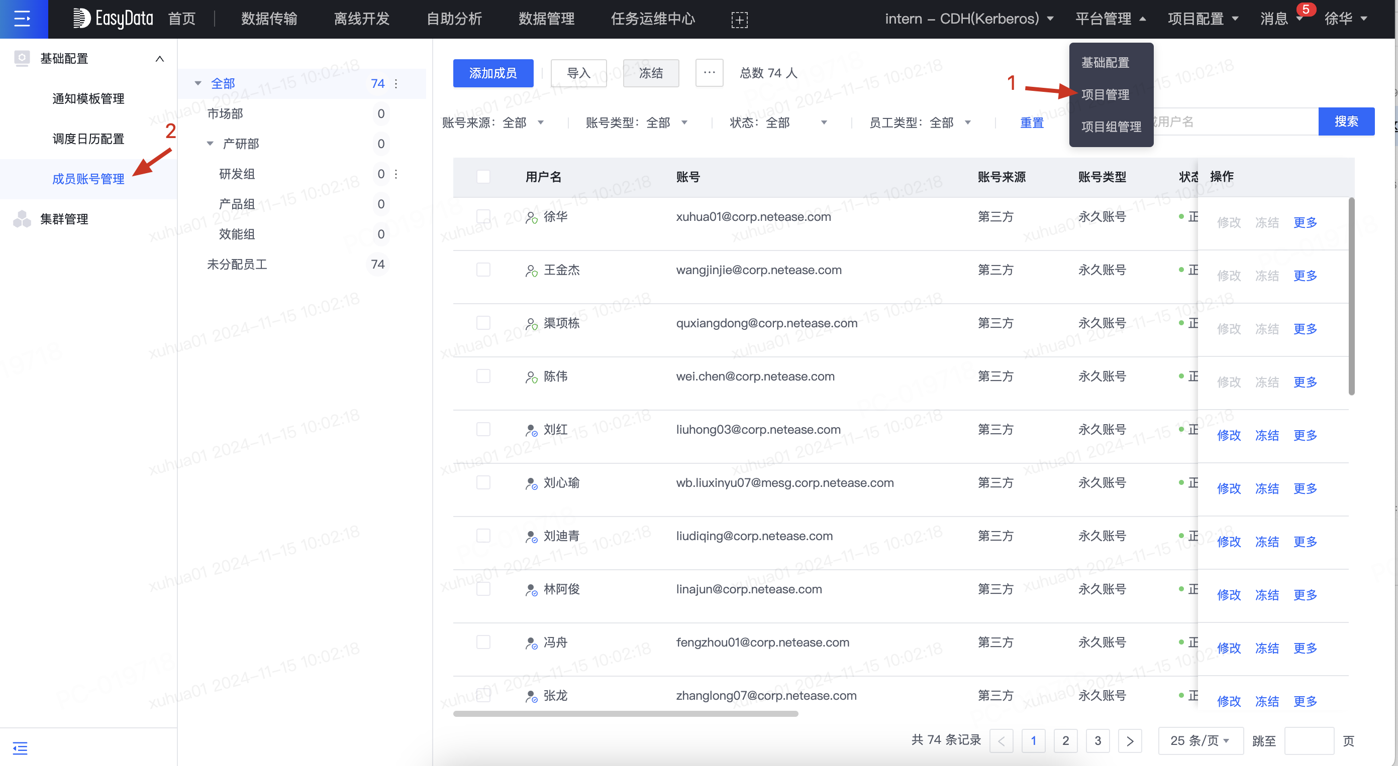Click the 导入 button

578,73
